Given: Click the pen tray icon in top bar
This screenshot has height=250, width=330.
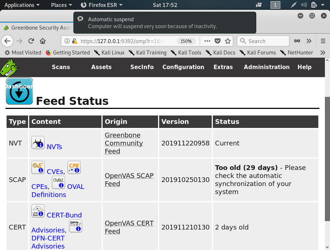Looking at the screenshot, I should pyautogui.click(x=293, y=5).
